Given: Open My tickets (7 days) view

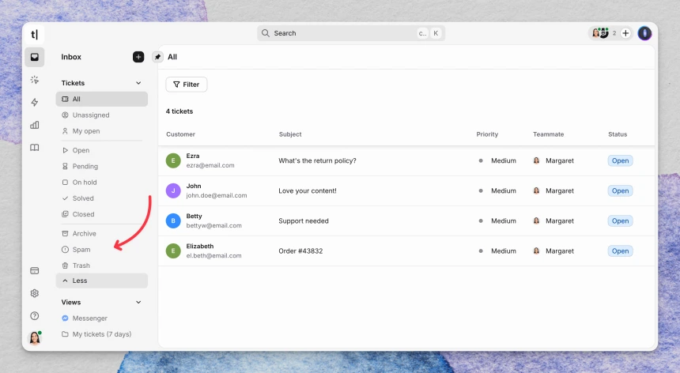Looking at the screenshot, I should (x=101, y=334).
